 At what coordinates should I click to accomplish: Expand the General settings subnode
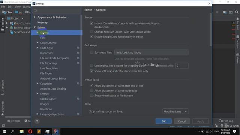(37, 33)
